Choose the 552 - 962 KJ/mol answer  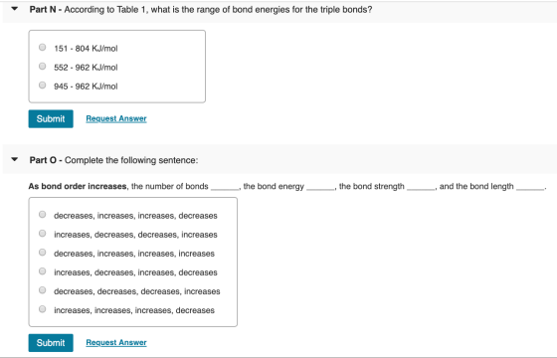[42, 66]
